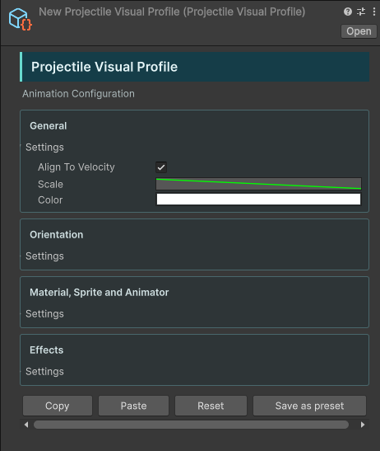Expand Settings under Material, Sprite and Animator

click(x=44, y=314)
